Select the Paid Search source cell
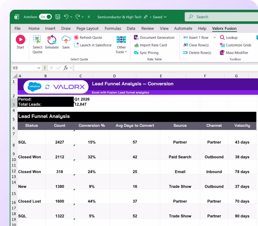The image size is (258, 226). [x=180, y=157]
